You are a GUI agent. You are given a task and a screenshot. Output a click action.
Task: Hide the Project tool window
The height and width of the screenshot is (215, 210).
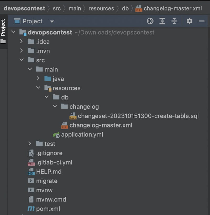click(x=202, y=21)
